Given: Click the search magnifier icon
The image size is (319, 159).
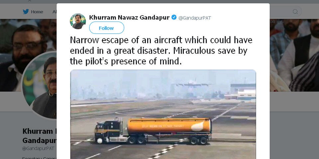Looking at the screenshot, I should coord(295,12).
